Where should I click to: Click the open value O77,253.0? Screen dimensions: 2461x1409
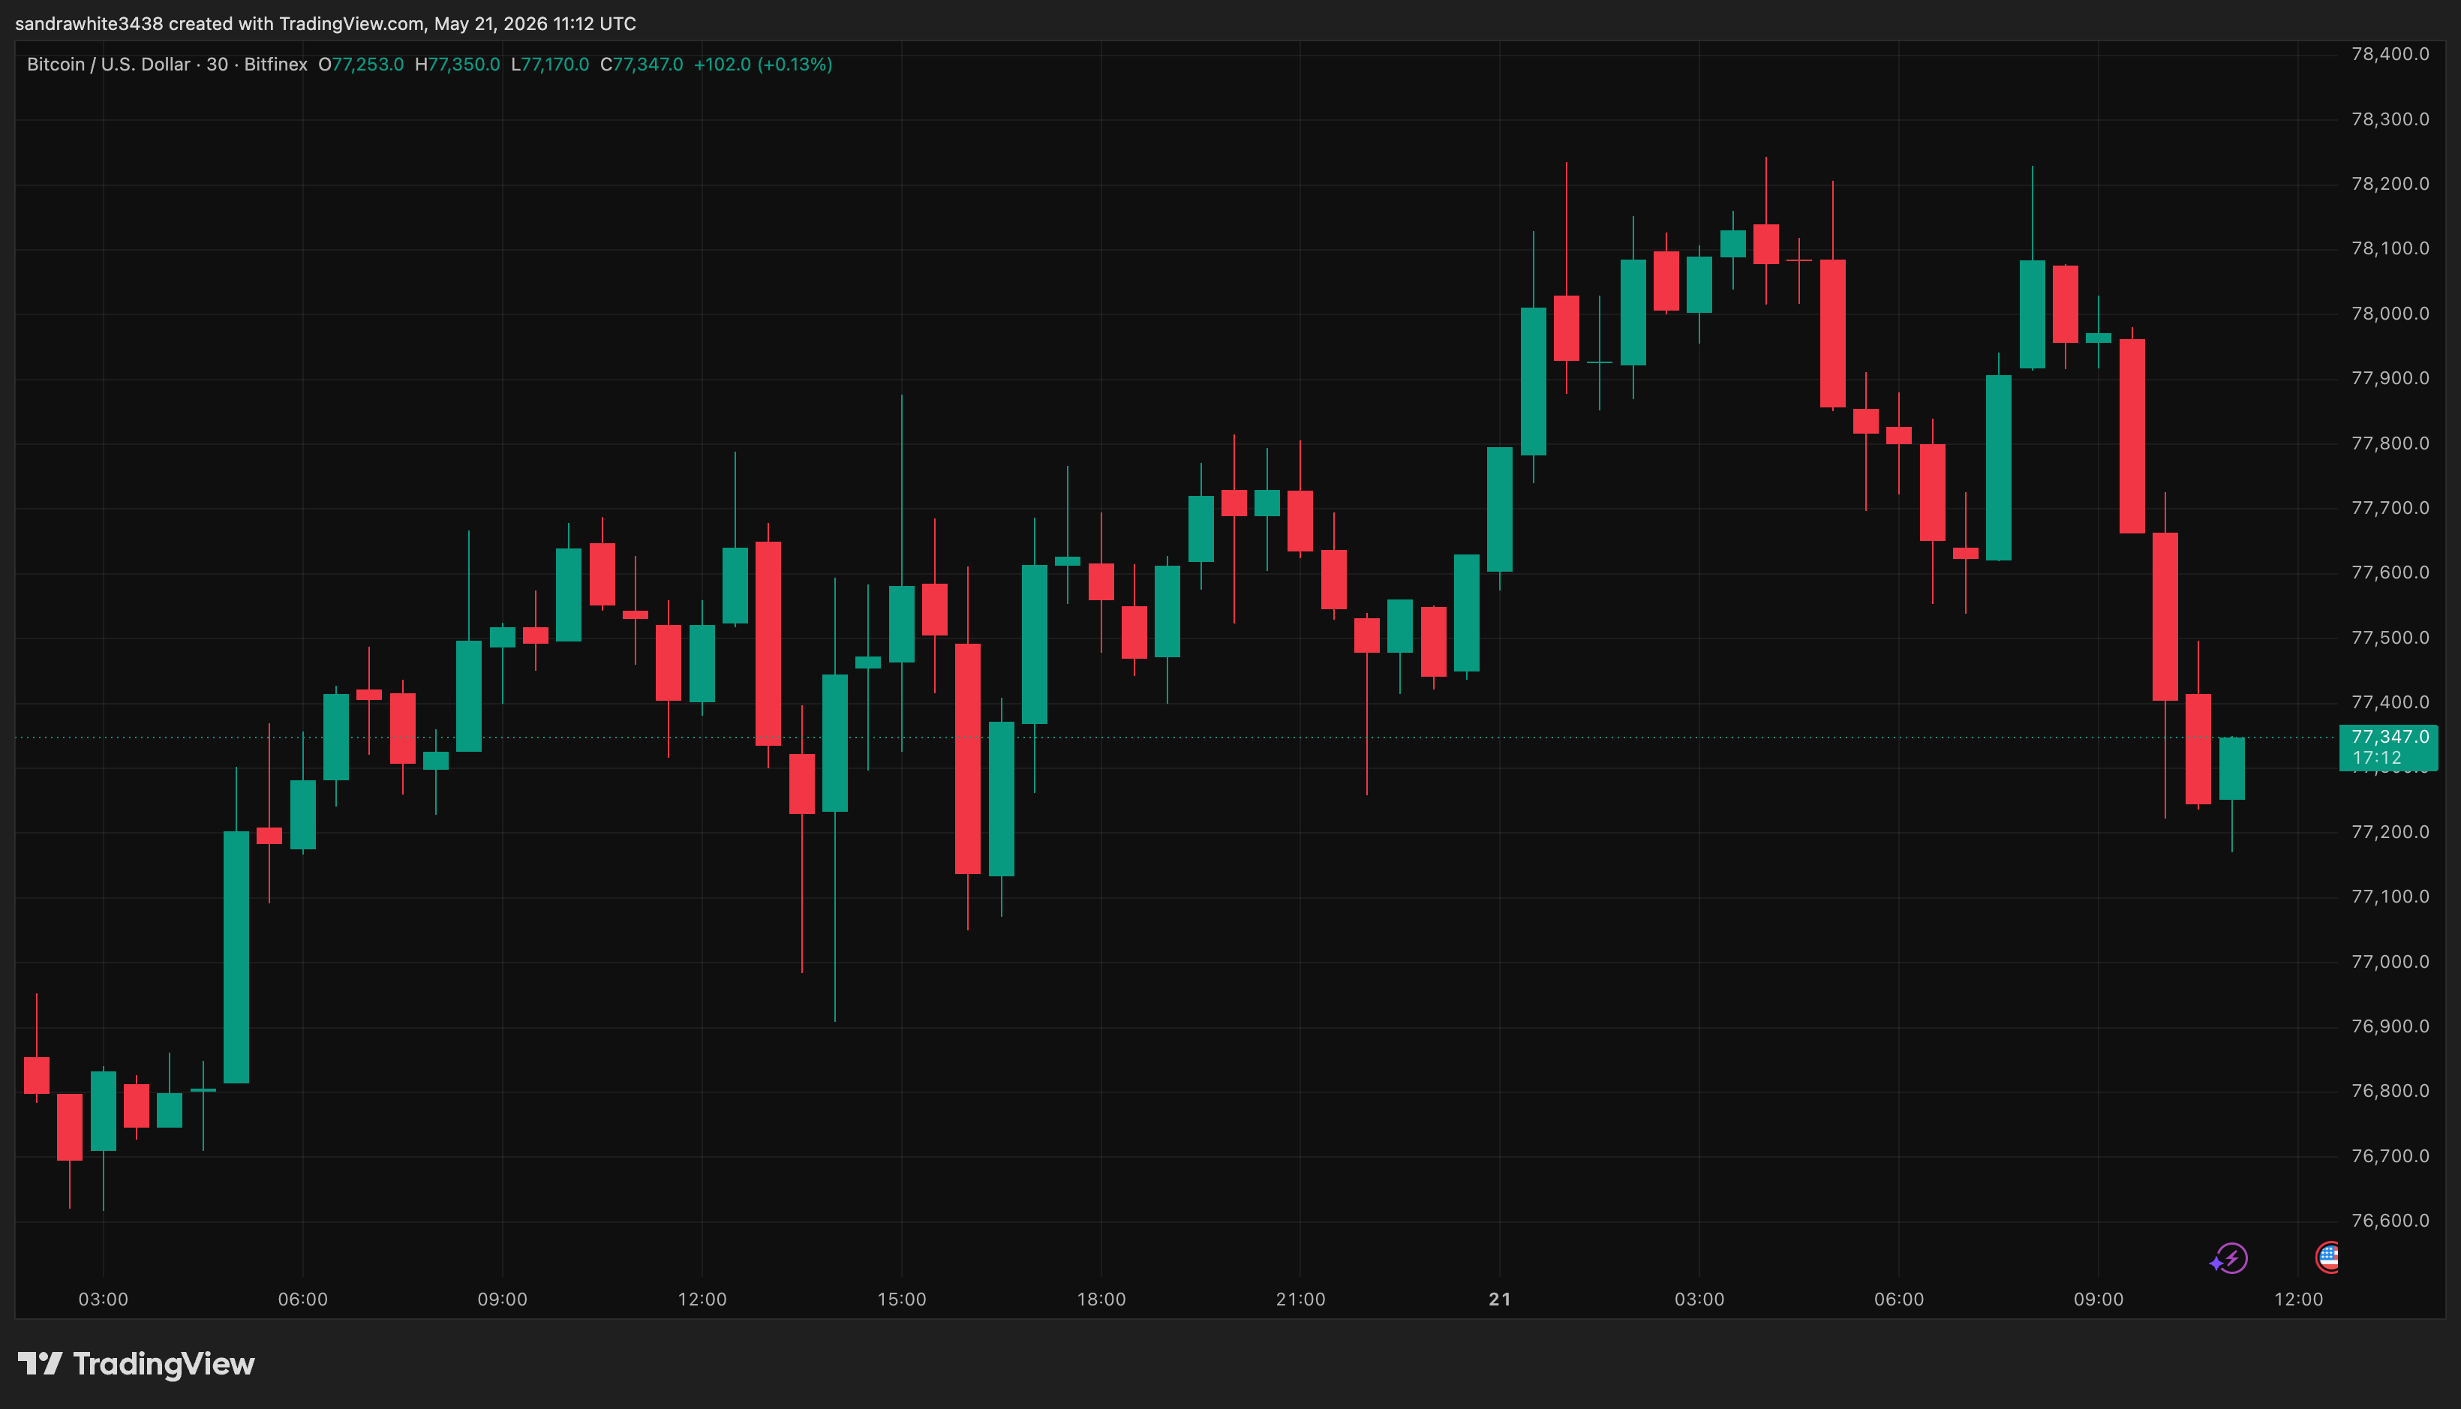pos(361,65)
